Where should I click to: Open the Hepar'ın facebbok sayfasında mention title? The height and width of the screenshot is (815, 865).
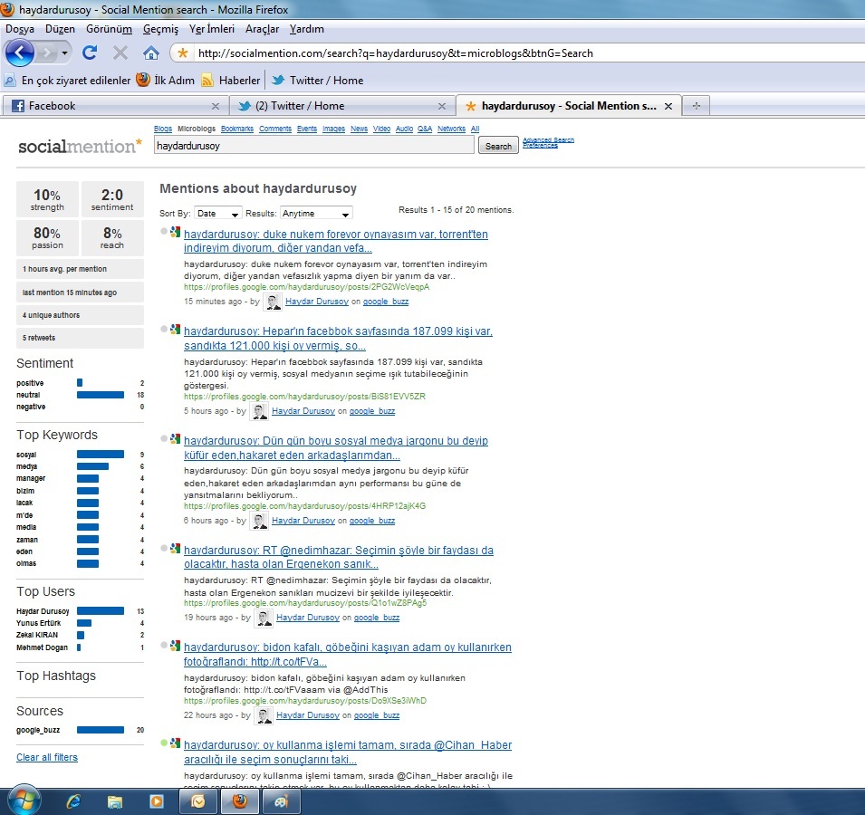click(x=338, y=338)
